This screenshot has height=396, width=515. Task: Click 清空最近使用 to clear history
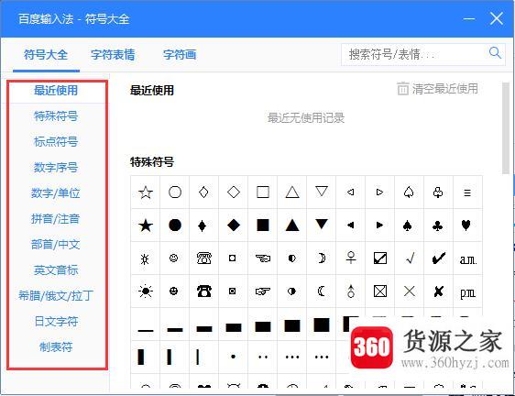[x=437, y=89]
